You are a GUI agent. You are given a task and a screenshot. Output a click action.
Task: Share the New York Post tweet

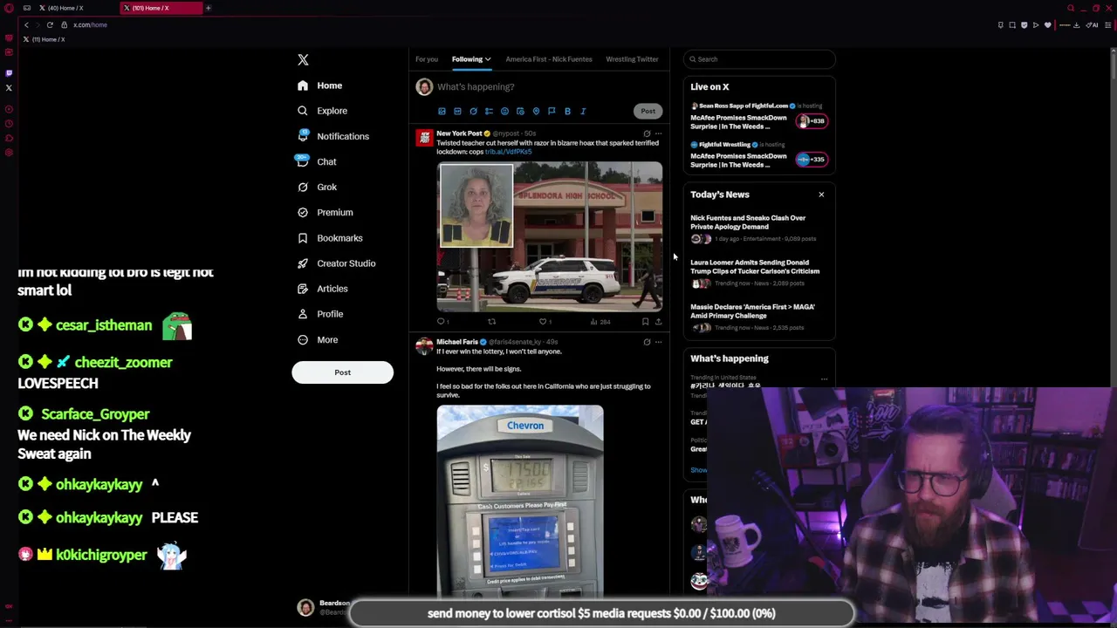[x=658, y=322]
